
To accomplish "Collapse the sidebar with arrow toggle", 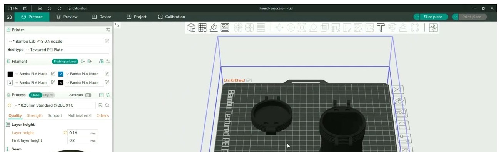I will tap(117, 25).
